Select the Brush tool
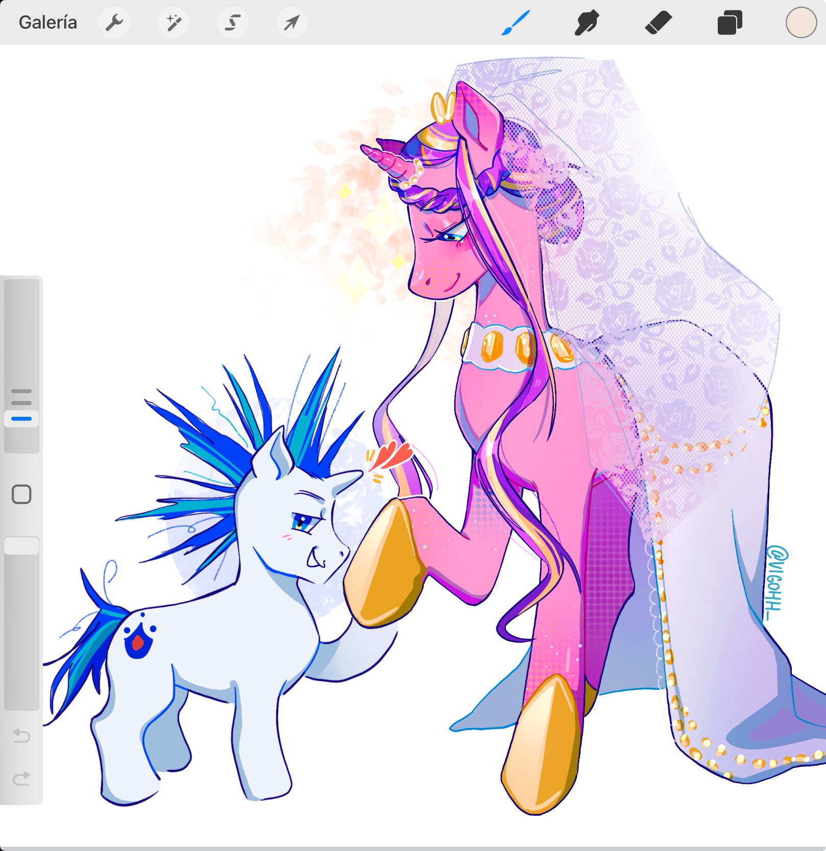Image resolution: width=826 pixels, height=851 pixels. 516,23
